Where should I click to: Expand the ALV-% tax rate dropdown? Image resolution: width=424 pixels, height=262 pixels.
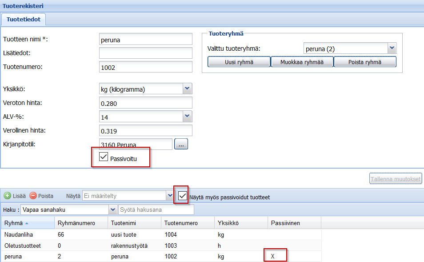click(x=187, y=117)
